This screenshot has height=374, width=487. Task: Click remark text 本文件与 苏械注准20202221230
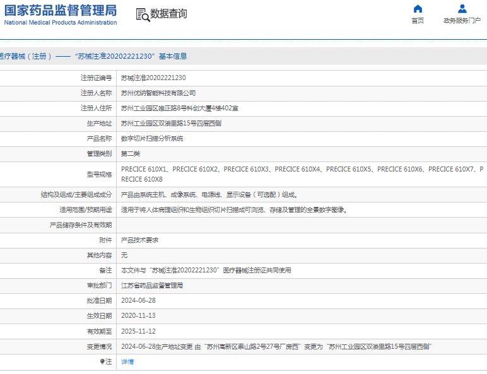[x=206, y=270]
